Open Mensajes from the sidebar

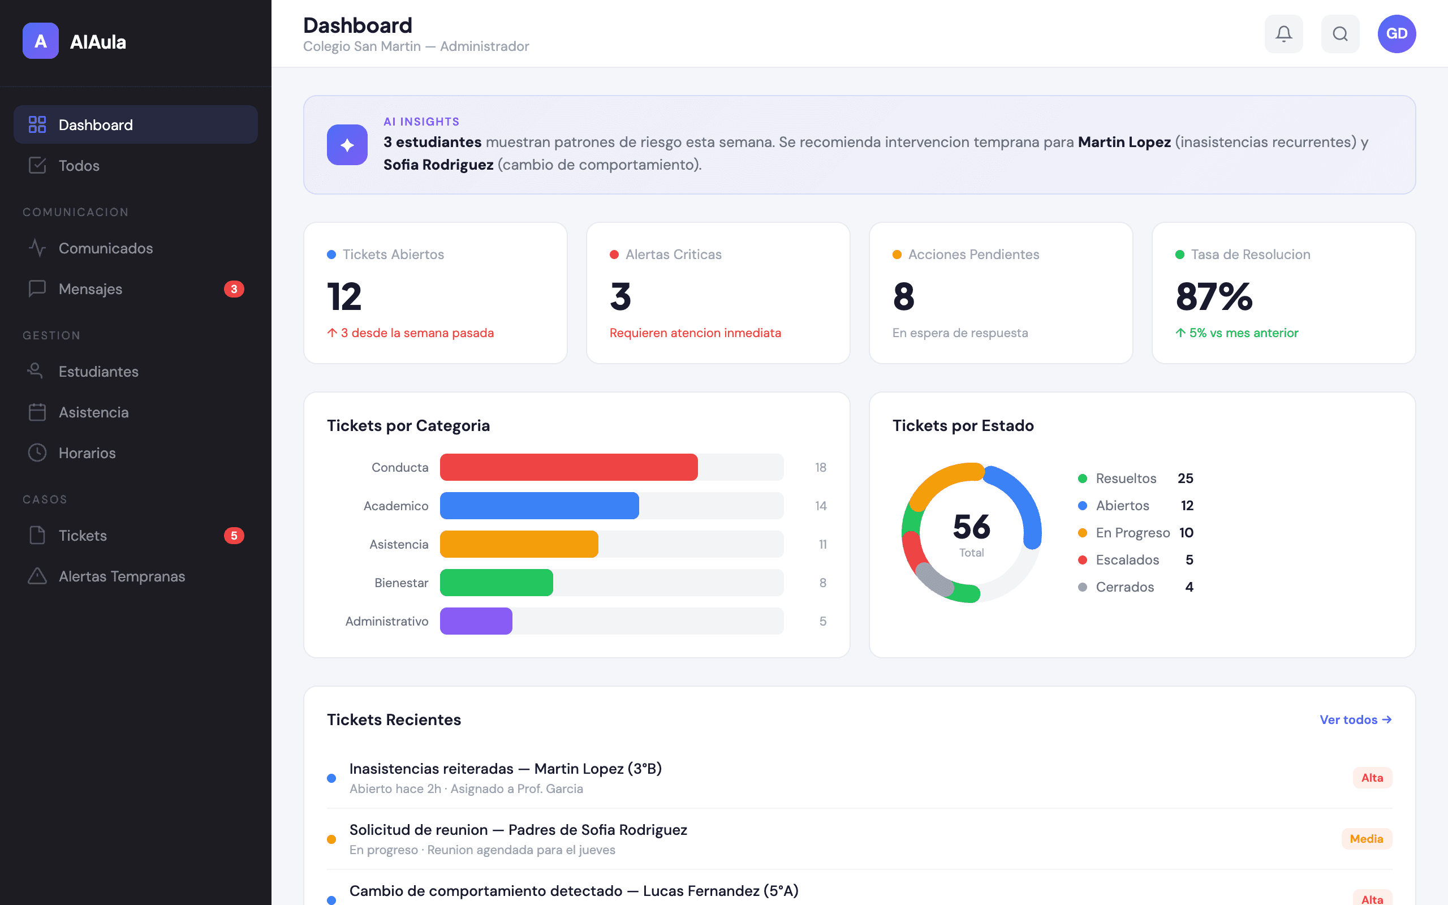[90, 288]
